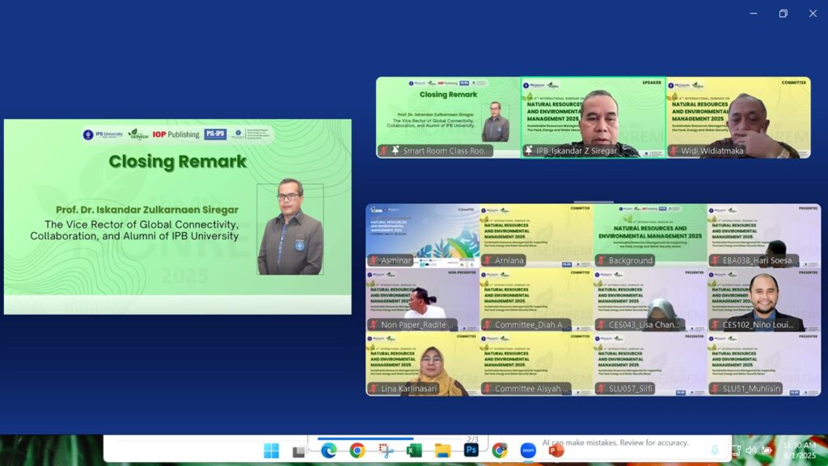Click the Windows Start button
Image resolution: width=828 pixels, height=466 pixels.
coord(271,451)
